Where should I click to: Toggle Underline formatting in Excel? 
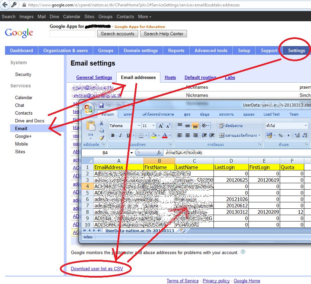[x=128, y=135]
